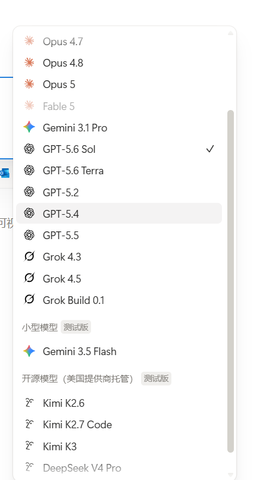Click the Gemini icon for Gemini 3.5 Flash
This screenshot has width=269, height=480.
coord(29,351)
